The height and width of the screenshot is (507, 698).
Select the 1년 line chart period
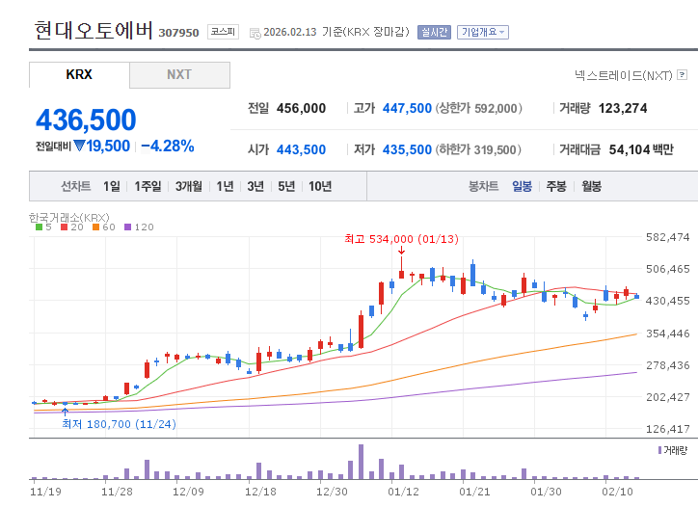(225, 186)
